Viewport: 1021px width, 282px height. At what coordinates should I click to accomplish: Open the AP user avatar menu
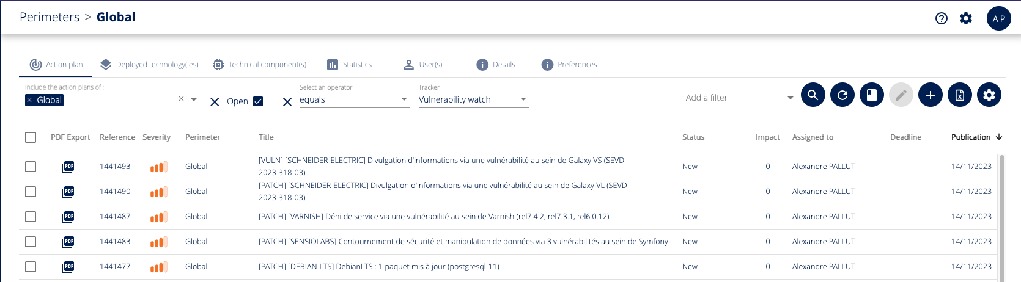998,18
